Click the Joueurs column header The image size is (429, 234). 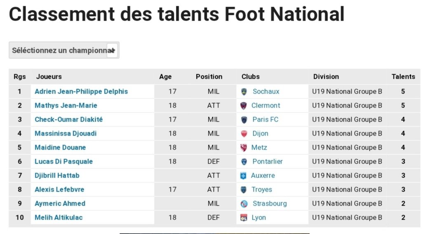(49, 77)
